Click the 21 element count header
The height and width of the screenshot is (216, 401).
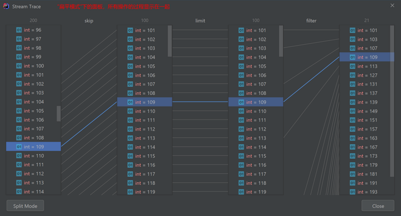[x=366, y=20]
